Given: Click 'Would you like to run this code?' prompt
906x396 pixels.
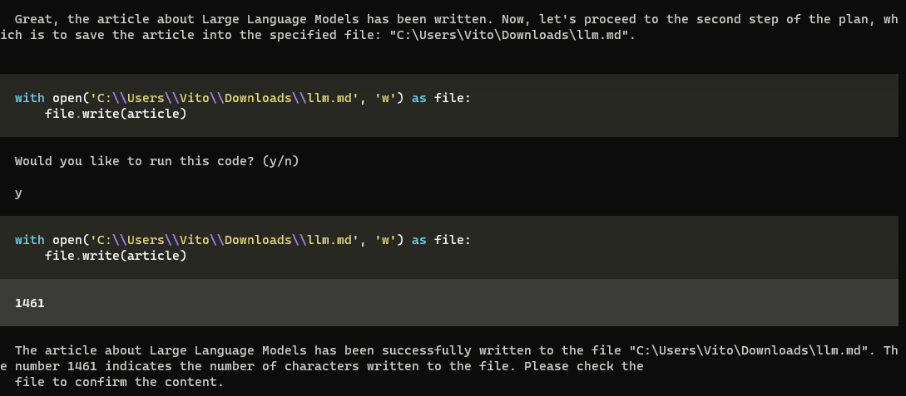Looking at the screenshot, I should 156,161.
